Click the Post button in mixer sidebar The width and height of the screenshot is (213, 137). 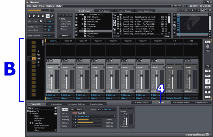tap(208, 51)
